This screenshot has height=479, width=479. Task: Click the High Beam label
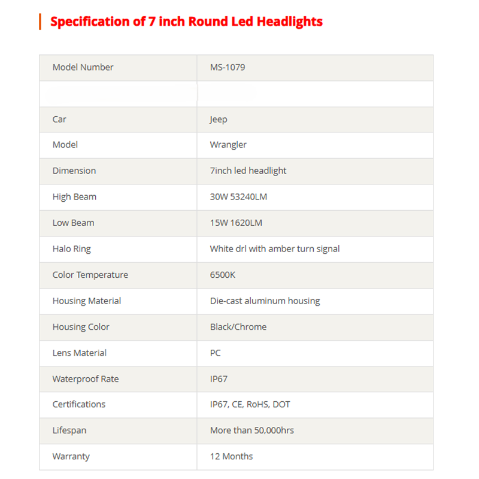74,197
